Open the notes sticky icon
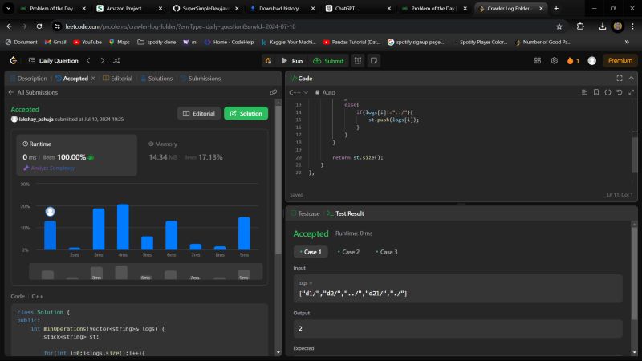This screenshot has width=642, height=361. click(x=373, y=60)
